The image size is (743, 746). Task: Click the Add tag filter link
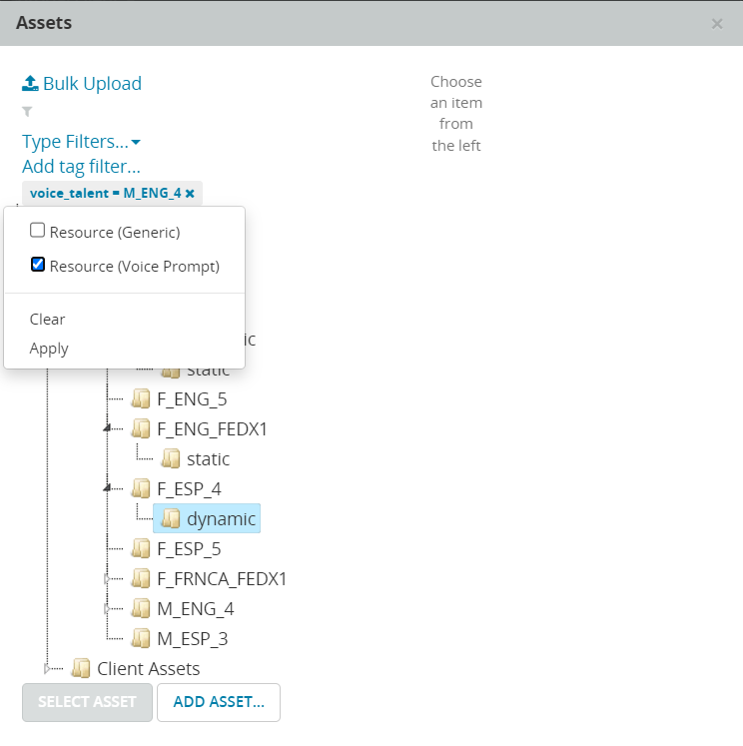coord(81,167)
